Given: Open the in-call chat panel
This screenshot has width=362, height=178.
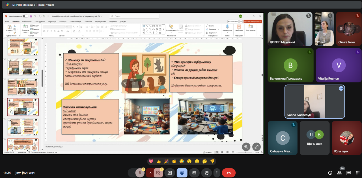Looking at the screenshot, I should coord(348,173).
